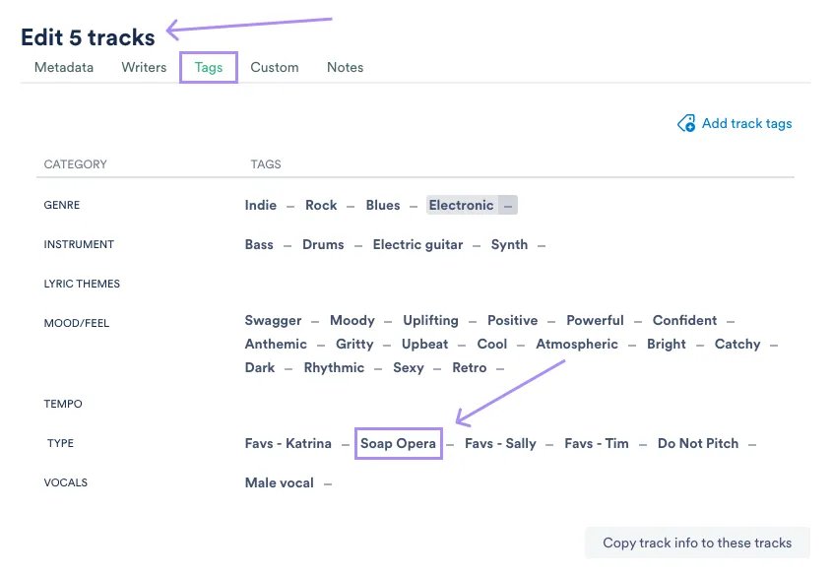Remove the Favs - Sally tag
The image size is (832, 575).
[547, 443]
